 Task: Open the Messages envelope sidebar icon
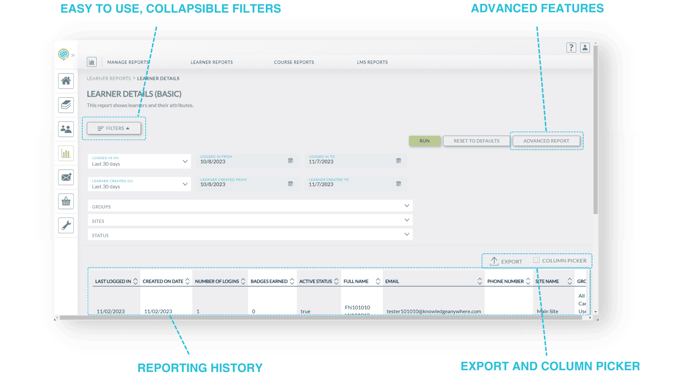pos(65,177)
